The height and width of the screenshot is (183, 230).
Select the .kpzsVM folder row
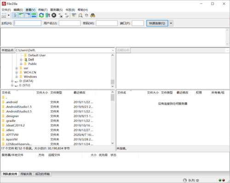(56, 139)
